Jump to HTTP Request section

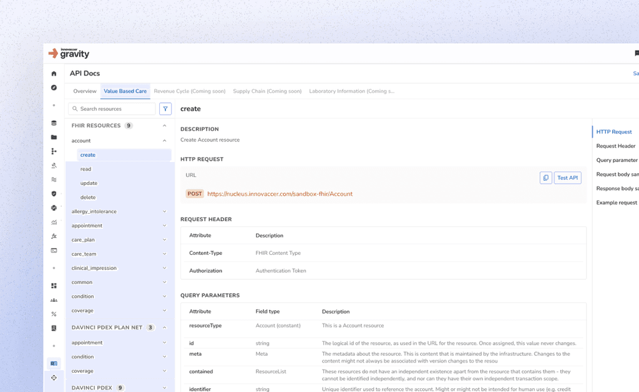click(614, 132)
